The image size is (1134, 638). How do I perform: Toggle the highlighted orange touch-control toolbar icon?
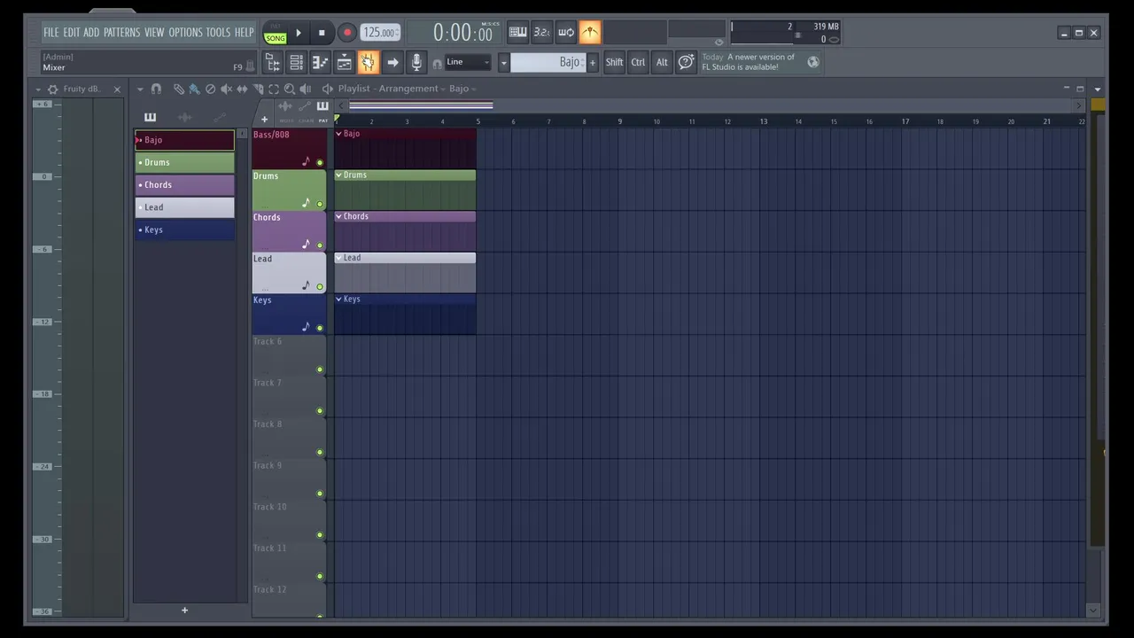pyautogui.click(x=368, y=62)
